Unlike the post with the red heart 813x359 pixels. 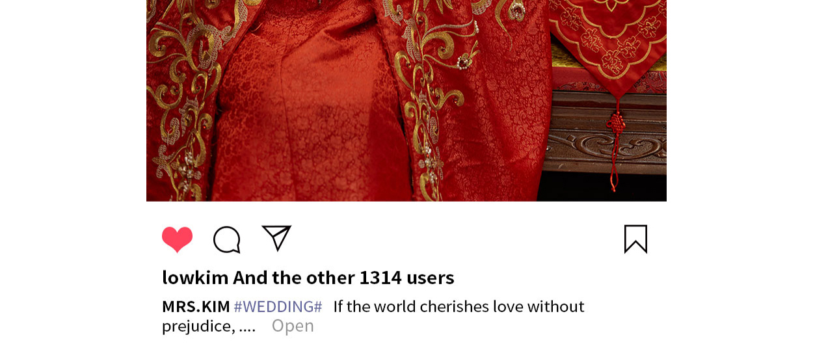click(178, 239)
